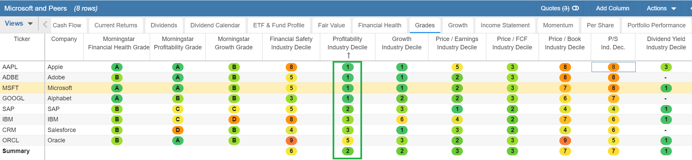Sort by Financial Safety Industry Decile header
This screenshot has width=692, height=160.
tap(291, 43)
